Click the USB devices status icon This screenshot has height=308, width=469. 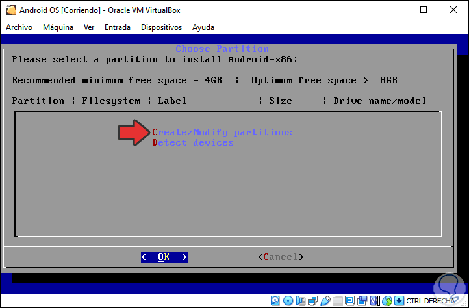[325, 300]
